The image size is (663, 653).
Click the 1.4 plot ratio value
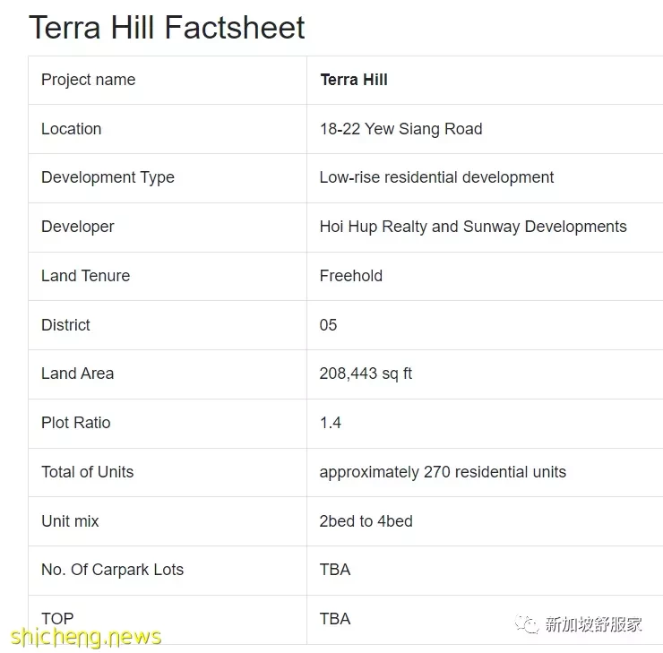331,423
